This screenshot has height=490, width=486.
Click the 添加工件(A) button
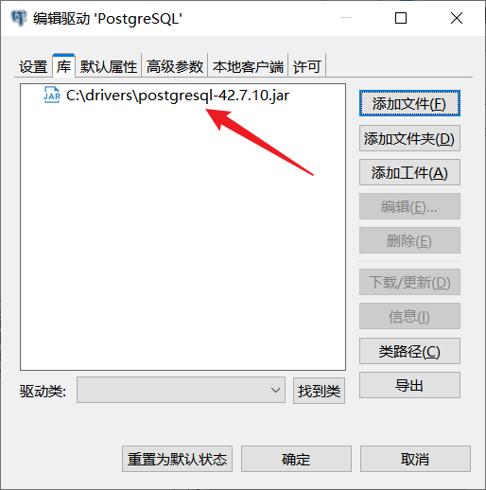[409, 172]
